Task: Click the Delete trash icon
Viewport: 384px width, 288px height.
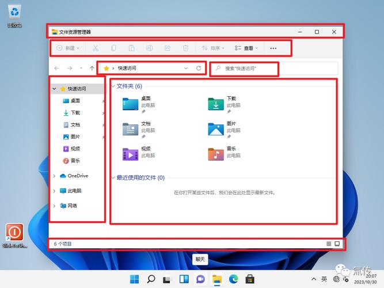Action: (185, 48)
